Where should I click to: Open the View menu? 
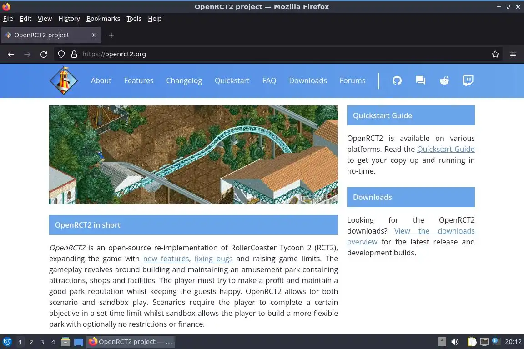point(45,19)
